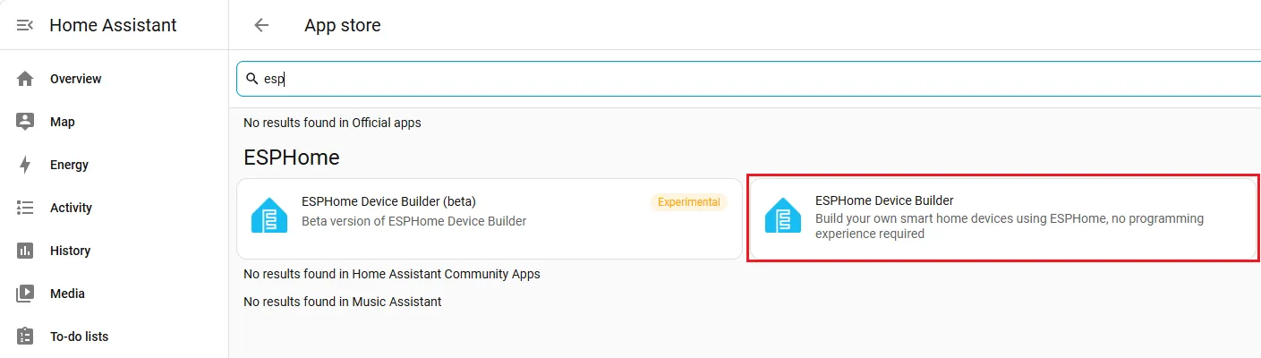Open Overview via its house icon
This screenshot has height=358, width=1261.
25,79
